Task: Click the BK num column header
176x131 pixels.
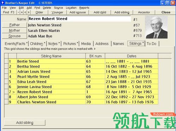Action: tap(95, 56)
